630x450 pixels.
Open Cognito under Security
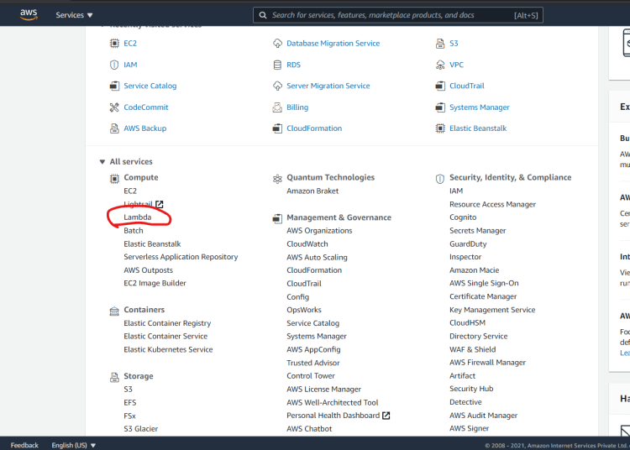(x=463, y=217)
